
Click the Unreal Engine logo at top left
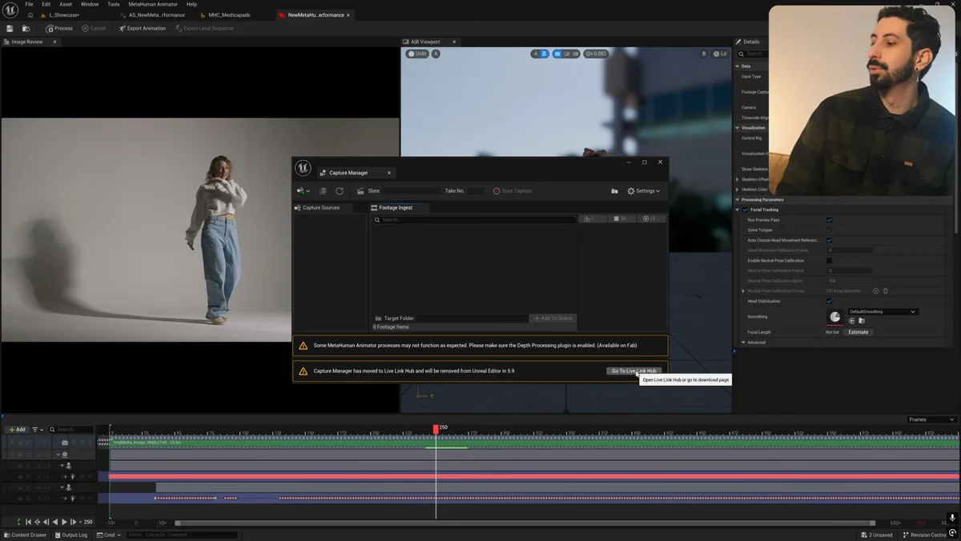10,10
